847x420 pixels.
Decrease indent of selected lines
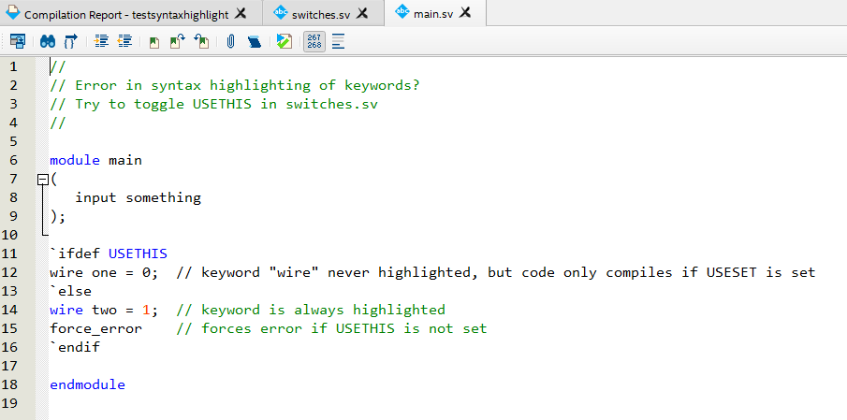click(x=124, y=41)
